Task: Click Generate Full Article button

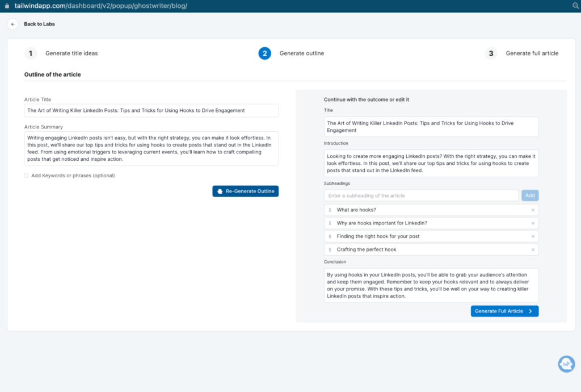Action: click(504, 311)
